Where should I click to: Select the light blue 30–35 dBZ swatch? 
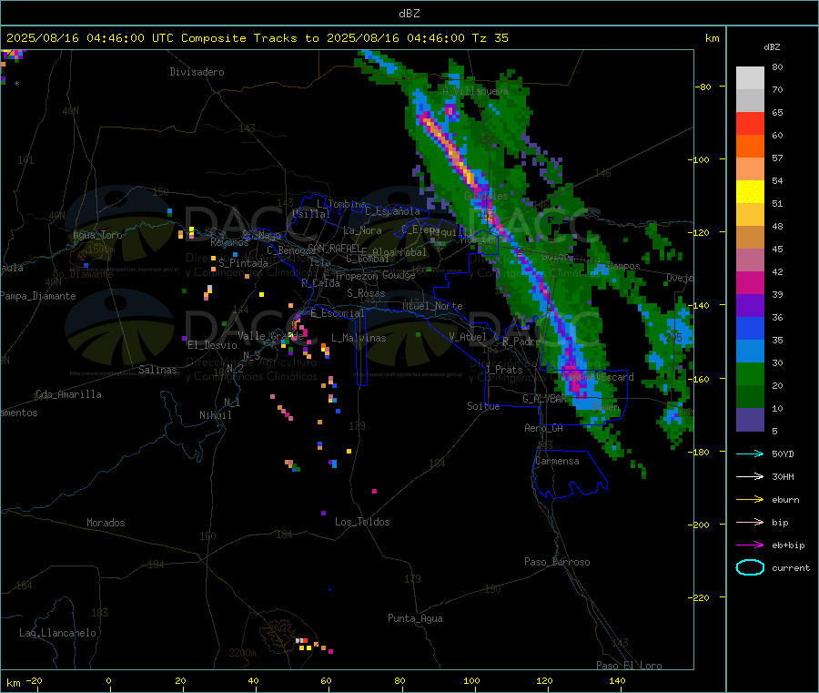tap(750, 352)
